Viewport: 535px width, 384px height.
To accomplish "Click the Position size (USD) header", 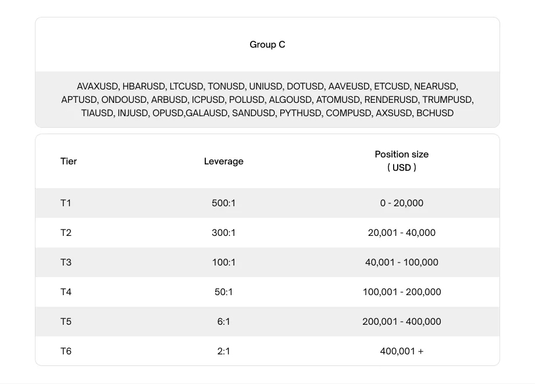I will tap(402, 161).
